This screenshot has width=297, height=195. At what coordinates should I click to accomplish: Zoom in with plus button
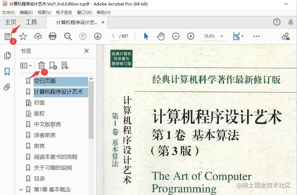coord(190,36)
